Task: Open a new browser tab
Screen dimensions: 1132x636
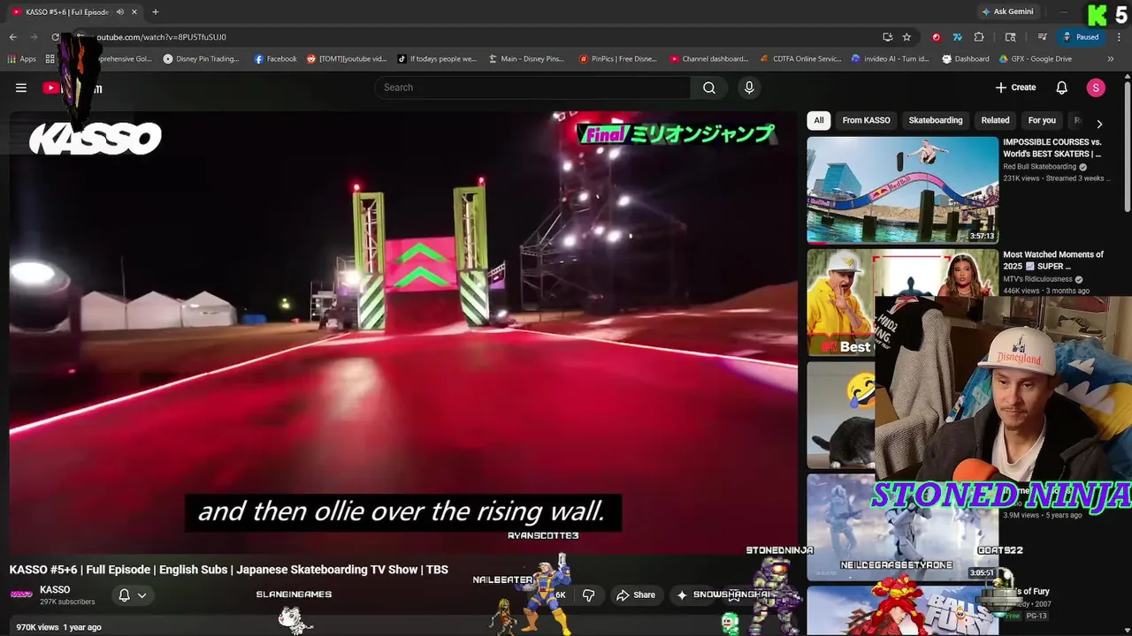Action: coord(155,11)
